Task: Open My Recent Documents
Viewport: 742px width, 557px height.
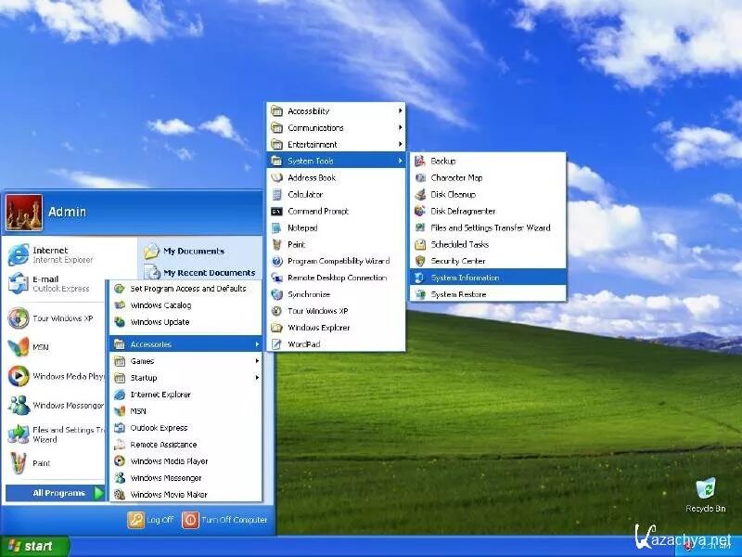Action: pyautogui.click(x=199, y=273)
